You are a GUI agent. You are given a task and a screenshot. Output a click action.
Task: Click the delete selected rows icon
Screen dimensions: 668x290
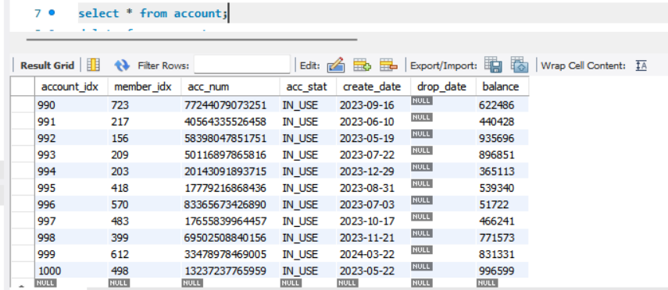[388, 65]
